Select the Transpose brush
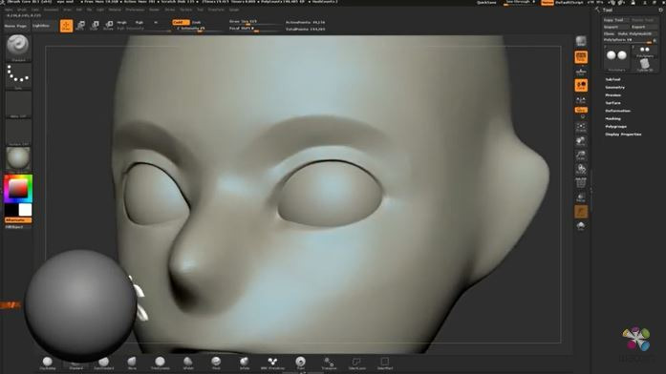Image resolution: width=666 pixels, height=374 pixels. (329, 363)
